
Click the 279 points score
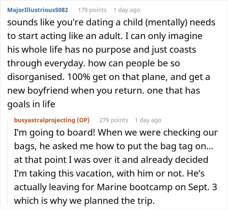pos(114,120)
